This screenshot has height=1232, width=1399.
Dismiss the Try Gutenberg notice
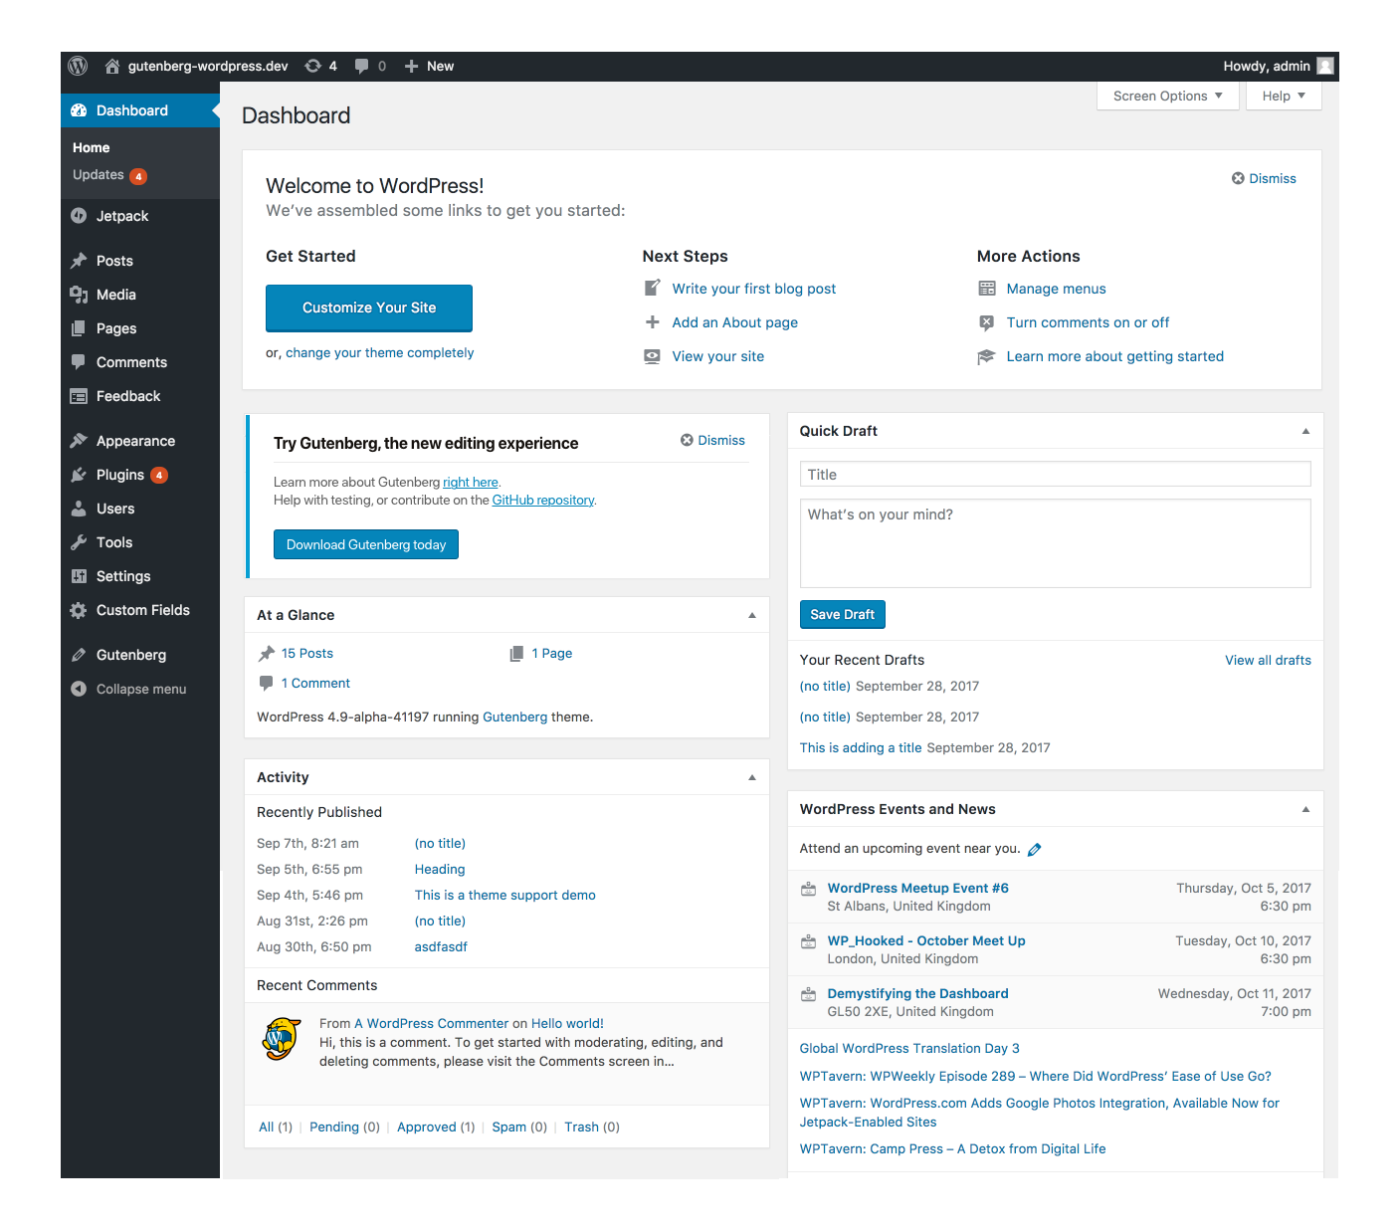[712, 441]
